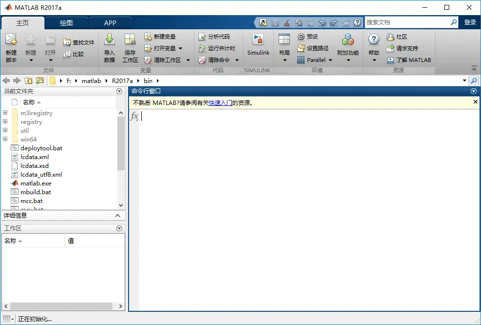Switch to the 主页 tab

[22, 23]
